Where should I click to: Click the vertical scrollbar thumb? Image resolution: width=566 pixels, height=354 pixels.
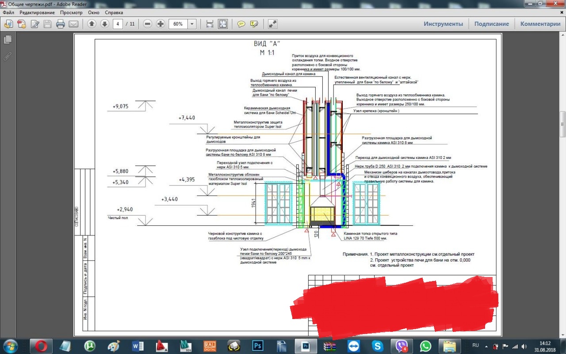[x=562, y=124]
